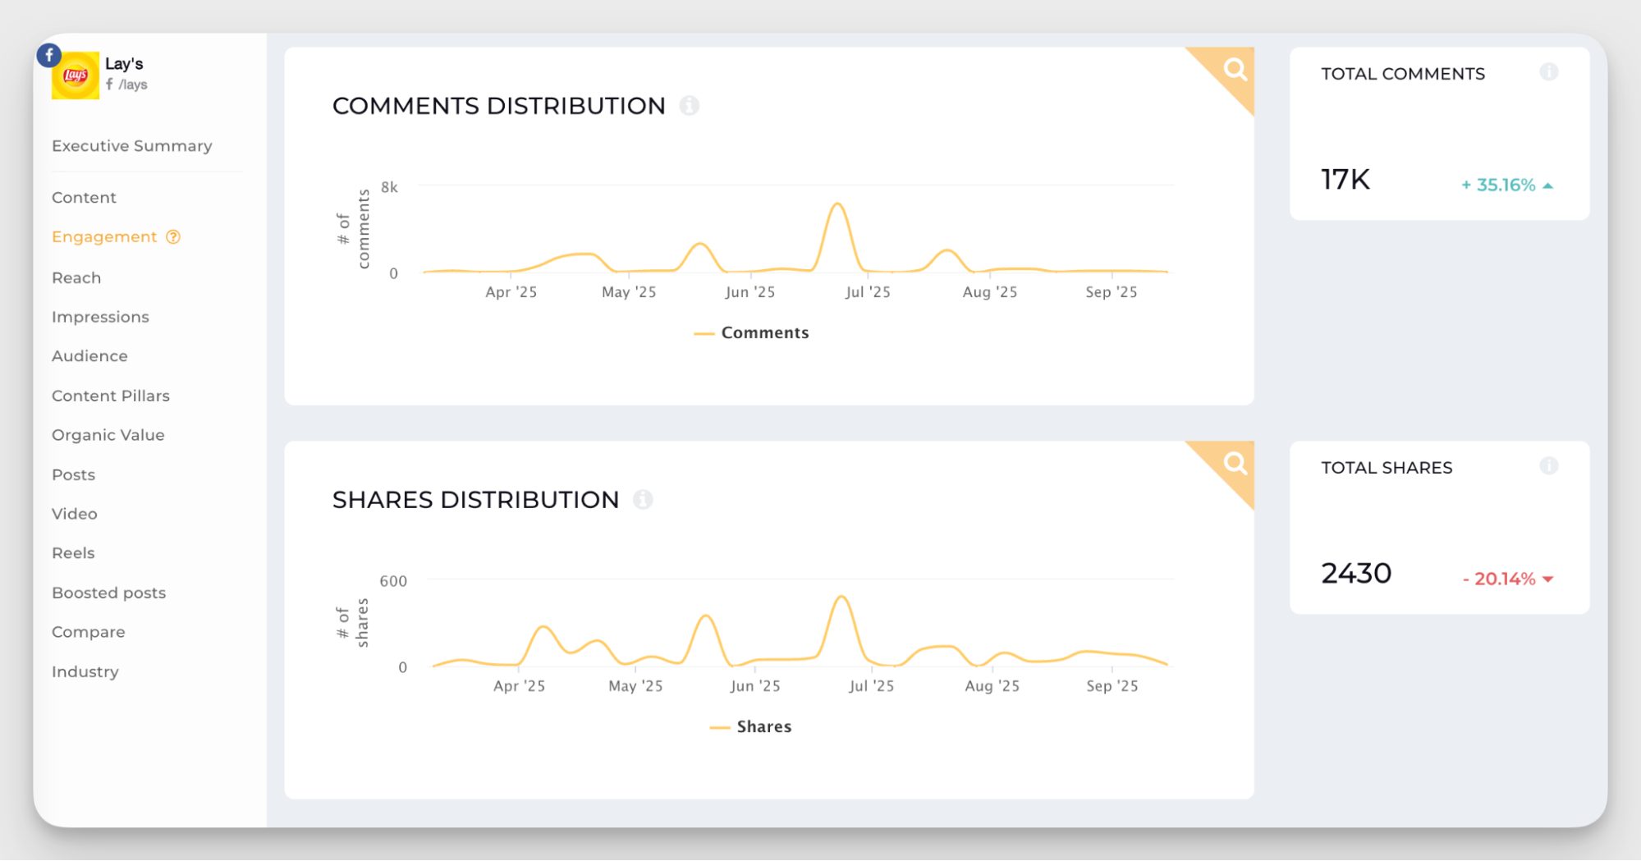Click the info icon on Total Shares card
1641x861 pixels.
1550,465
